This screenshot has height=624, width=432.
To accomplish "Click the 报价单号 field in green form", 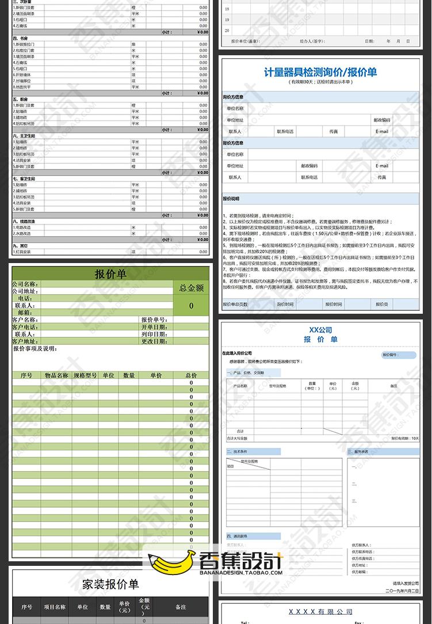I will pyautogui.click(x=154, y=319).
